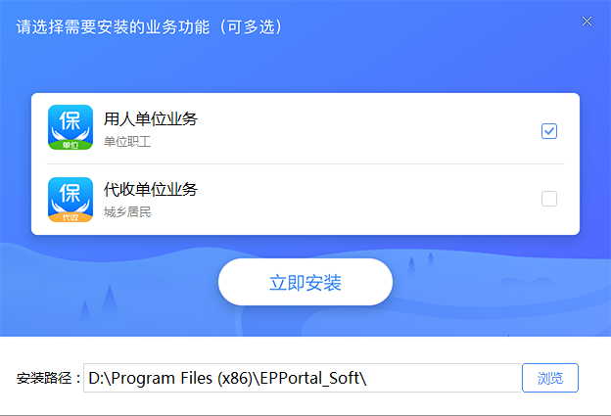This screenshot has width=611, height=416.
Task: Click the 保 character in the first icon
Action: coord(70,120)
